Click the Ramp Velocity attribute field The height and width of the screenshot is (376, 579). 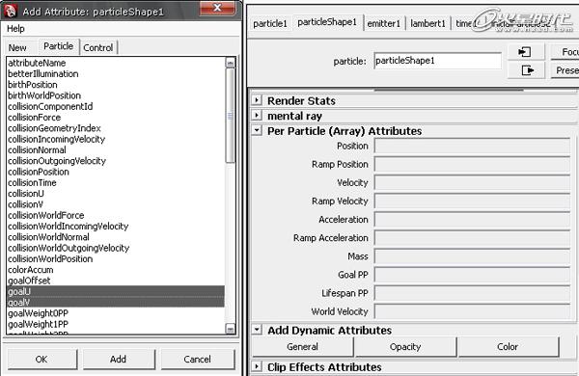click(x=472, y=201)
